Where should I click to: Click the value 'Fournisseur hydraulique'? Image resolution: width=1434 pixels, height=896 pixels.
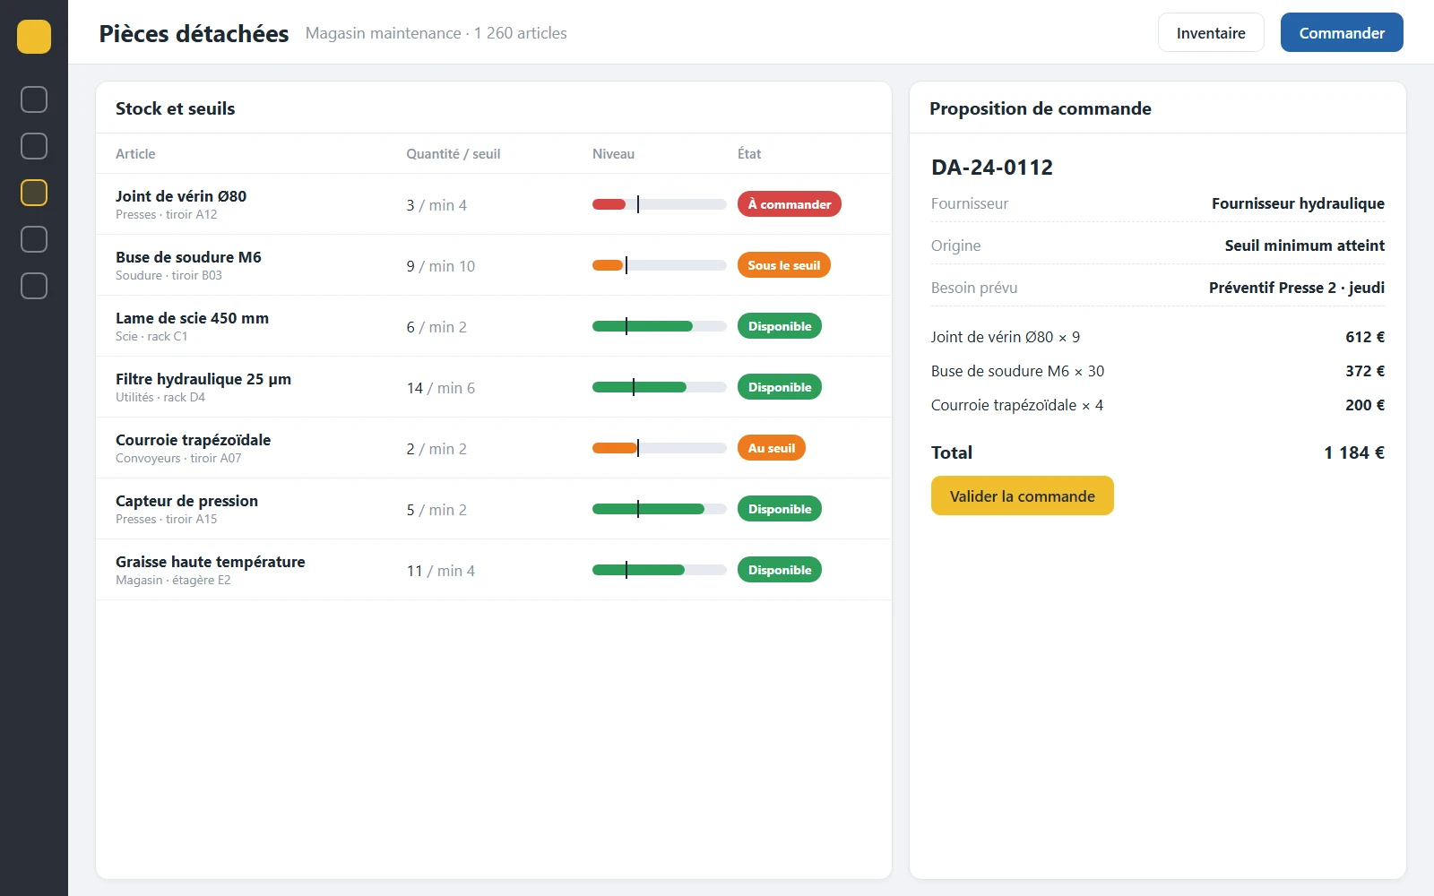pyautogui.click(x=1298, y=203)
